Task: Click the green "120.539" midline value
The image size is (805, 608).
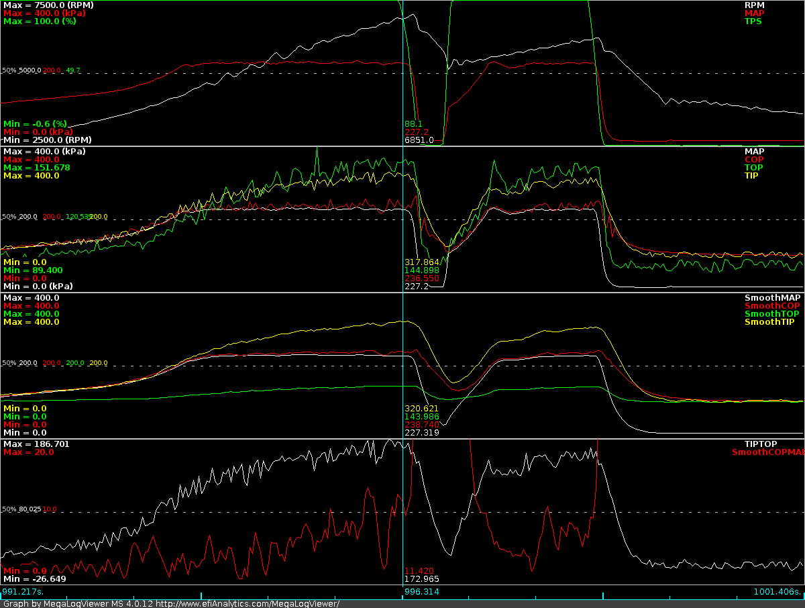Action: pos(77,216)
